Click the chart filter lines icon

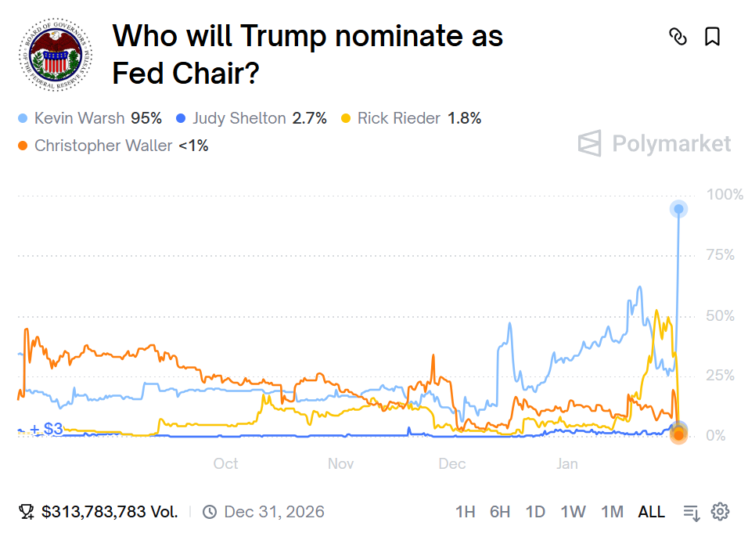point(691,513)
